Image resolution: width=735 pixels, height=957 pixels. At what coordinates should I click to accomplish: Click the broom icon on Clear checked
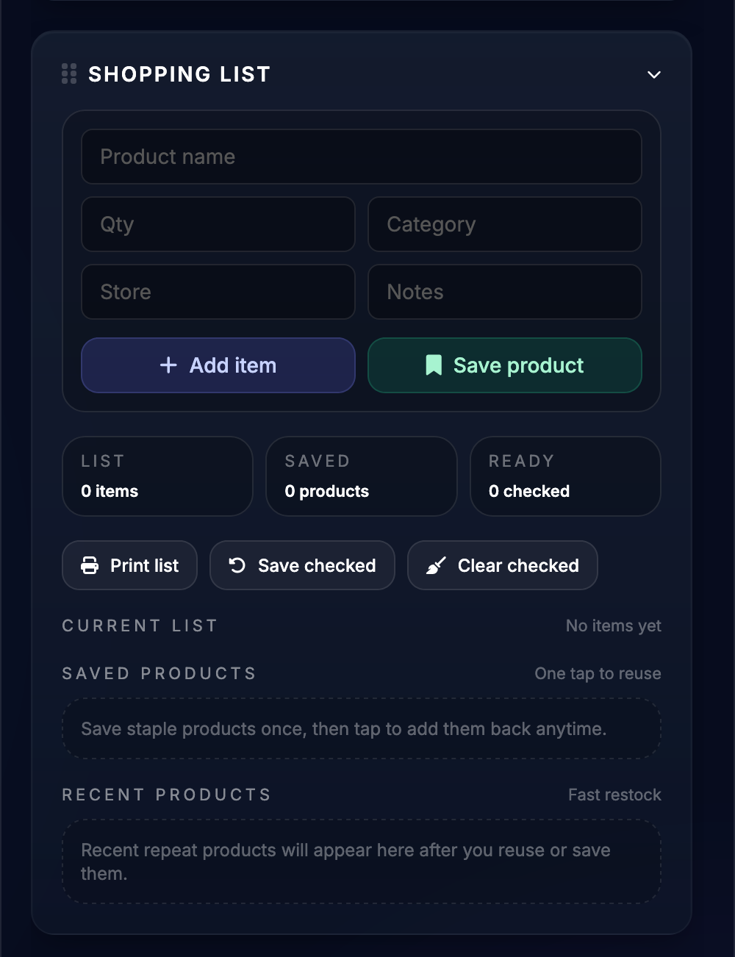(x=435, y=565)
